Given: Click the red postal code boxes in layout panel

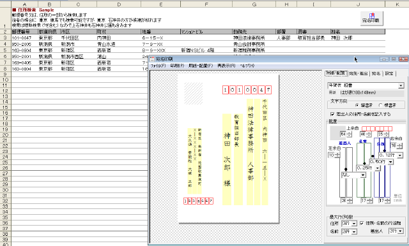Looking at the screenshot, I should (x=377, y=129).
